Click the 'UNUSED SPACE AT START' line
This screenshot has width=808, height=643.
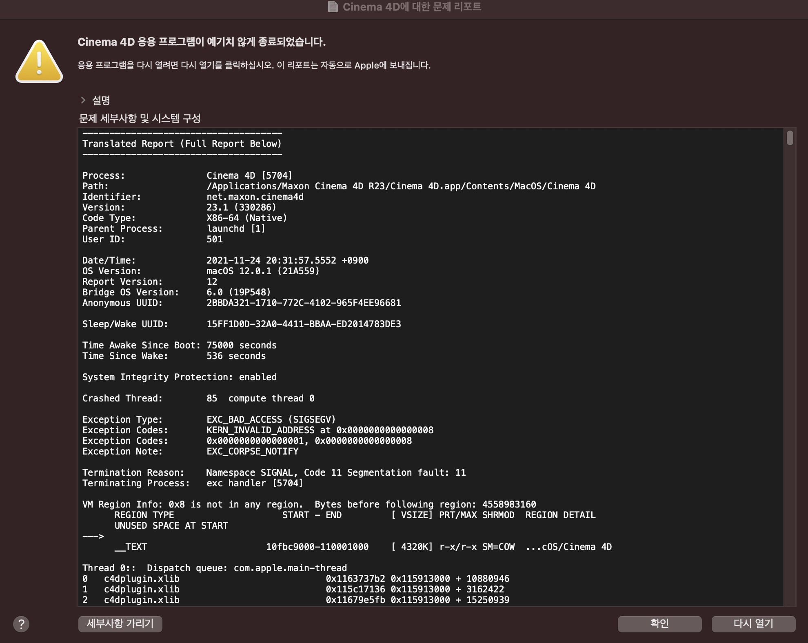coord(171,525)
